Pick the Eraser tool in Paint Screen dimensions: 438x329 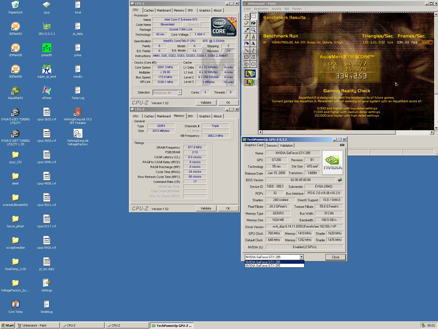pos(247,23)
